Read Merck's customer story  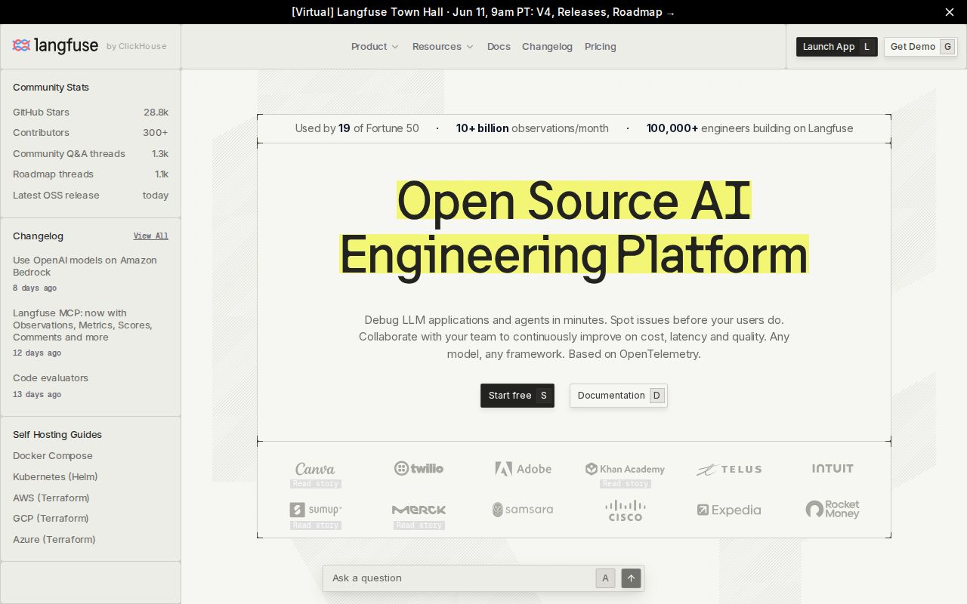point(419,525)
